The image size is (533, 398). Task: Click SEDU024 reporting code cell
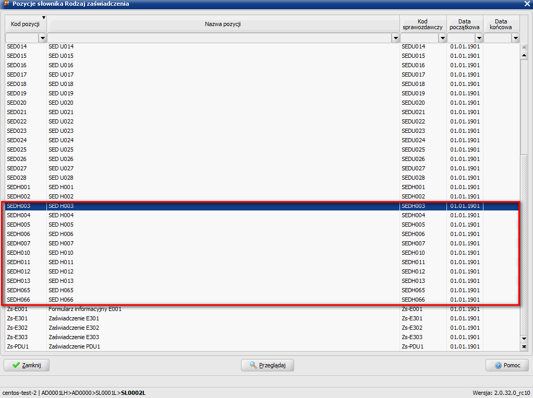point(423,140)
